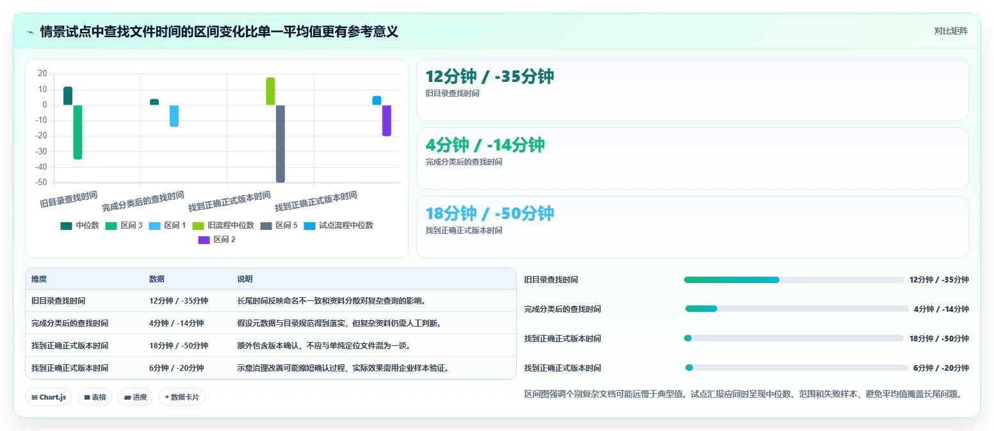Image resolution: width=994 pixels, height=431 pixels.
Task: Open the 18分钟 / -50分钟 stat card
Action: (692, 227)
